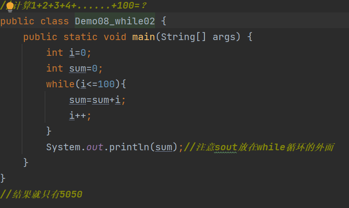349x208 pixels.
Task: Click the closing brace of the while loop
Action: (49, 131)
